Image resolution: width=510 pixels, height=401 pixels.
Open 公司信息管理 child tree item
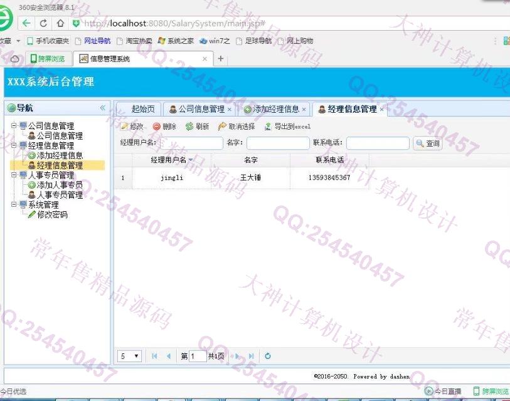click(55, 135)
